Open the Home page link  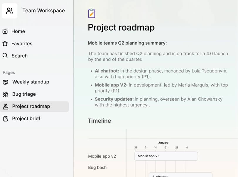(18, 31)
